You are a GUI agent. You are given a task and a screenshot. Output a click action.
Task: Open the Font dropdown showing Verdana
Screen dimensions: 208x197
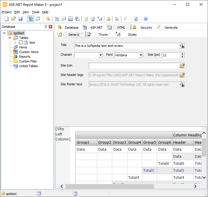coord(141,55)
